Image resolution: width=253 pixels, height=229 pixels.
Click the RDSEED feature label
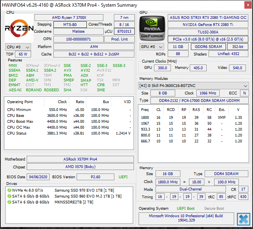tap(51, 90)
